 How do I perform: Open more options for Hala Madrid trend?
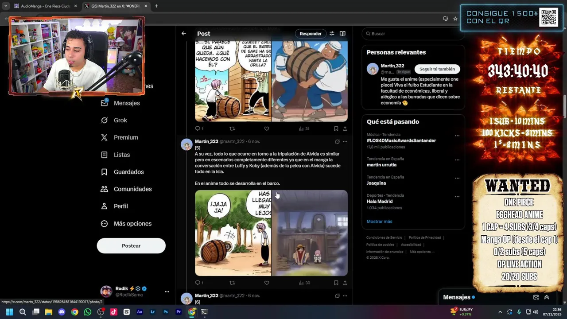point(457,196)
